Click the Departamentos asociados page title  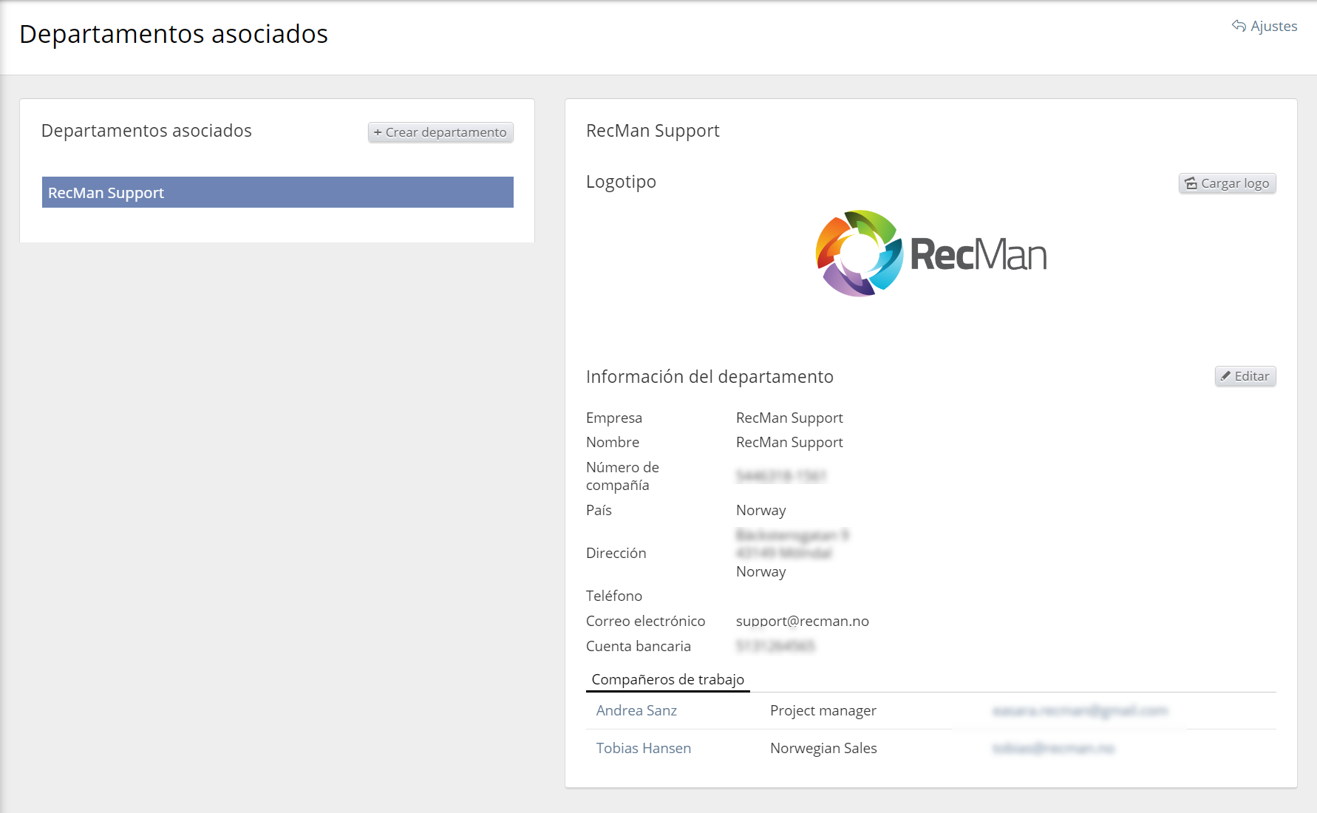(x=174, y=34)
